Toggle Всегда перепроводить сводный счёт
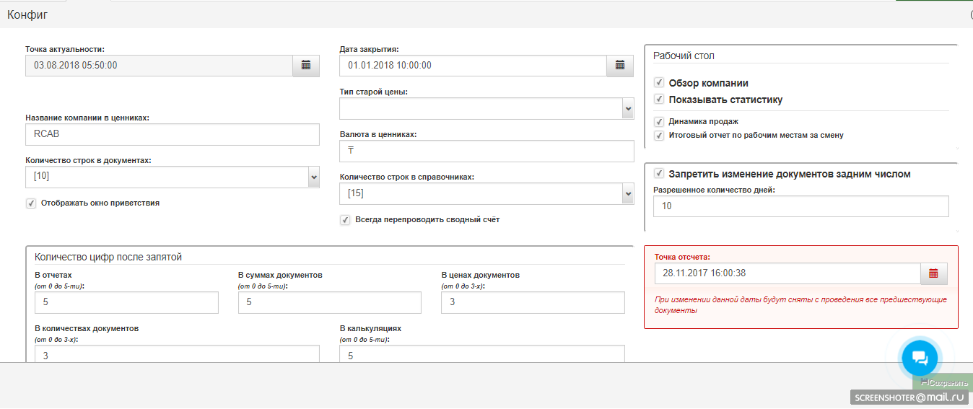Image resolution: width=973 pixels, height=409 pixels. (345, 220)
